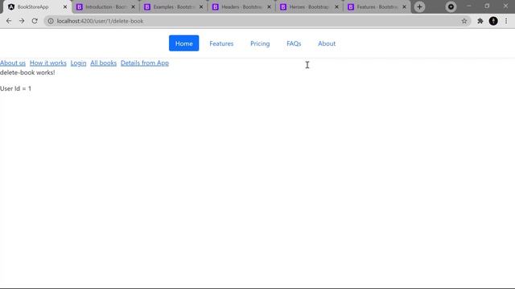Open the About nav link
This screenshot has width=515, height=289.
point(327,43)
